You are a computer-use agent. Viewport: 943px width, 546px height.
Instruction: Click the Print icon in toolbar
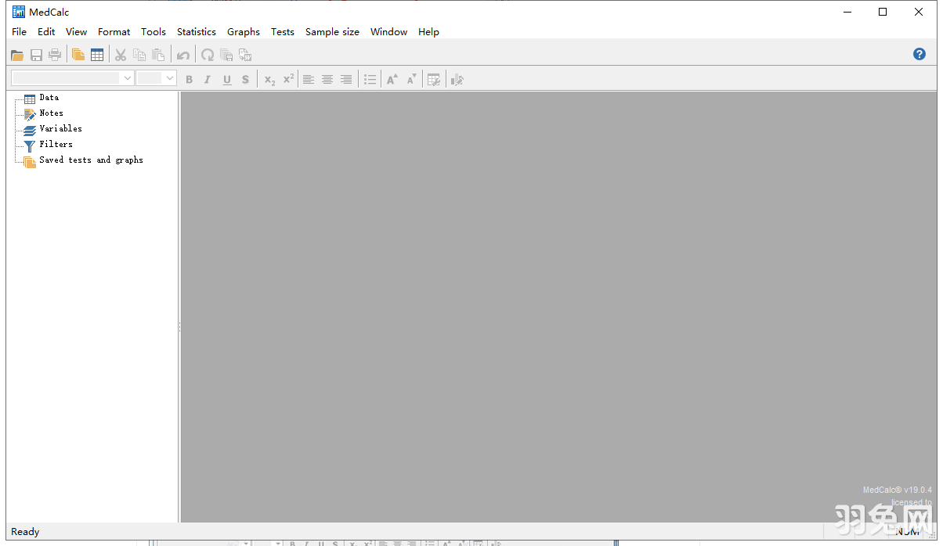pos(55,55)
